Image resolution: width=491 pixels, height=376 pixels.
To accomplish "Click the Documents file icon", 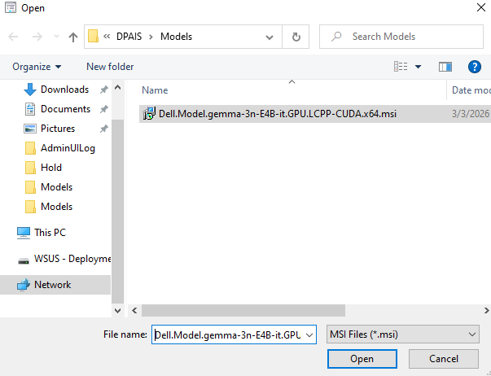I will [x=30, y=109].
